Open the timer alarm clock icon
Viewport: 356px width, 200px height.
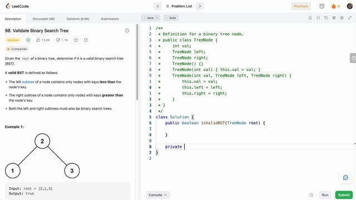(322, 6)
